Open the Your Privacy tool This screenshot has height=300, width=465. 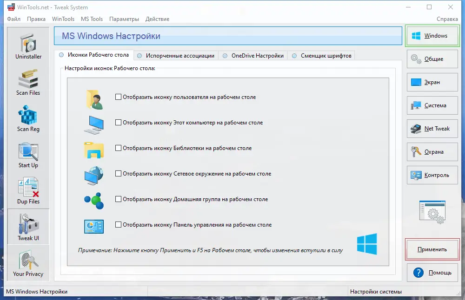point(28,263)
